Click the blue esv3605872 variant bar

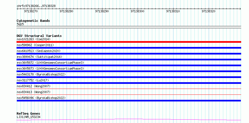click(129, 65)
